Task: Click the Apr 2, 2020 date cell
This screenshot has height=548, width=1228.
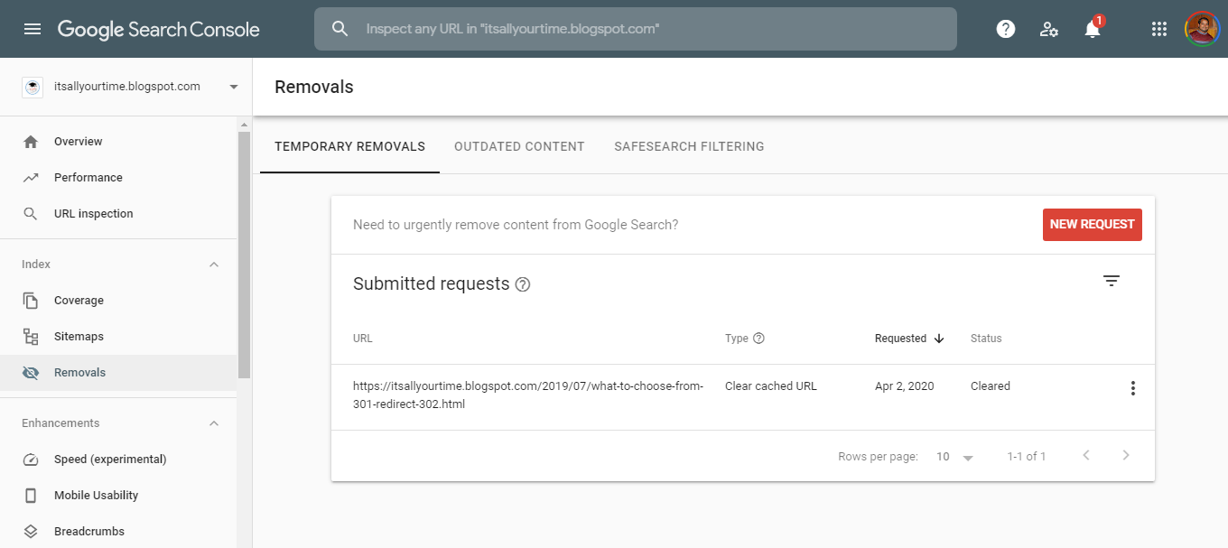Action: click(x=905, y=386)
